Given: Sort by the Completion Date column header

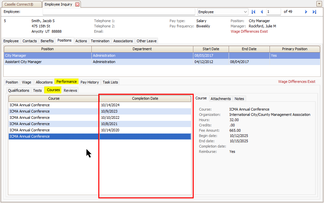Looking at the screenshot, I should pyautogui.click(x=145, y=98).
